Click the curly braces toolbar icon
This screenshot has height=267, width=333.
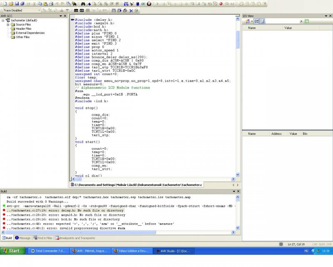coord(210,4)
